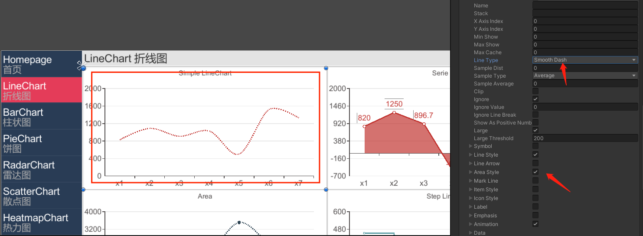This screenshot has width=643, height=236.
Task: Click the Area chart title
Action: click(205, 196)
